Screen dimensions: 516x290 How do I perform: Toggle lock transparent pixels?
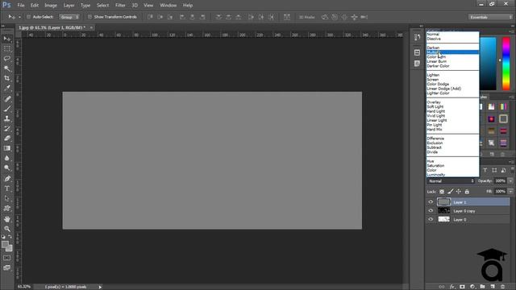442,192
